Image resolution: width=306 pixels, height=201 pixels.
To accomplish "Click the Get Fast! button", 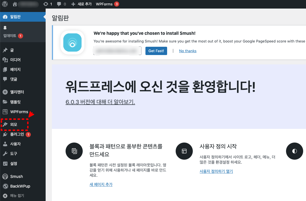I will pos(156,50).
